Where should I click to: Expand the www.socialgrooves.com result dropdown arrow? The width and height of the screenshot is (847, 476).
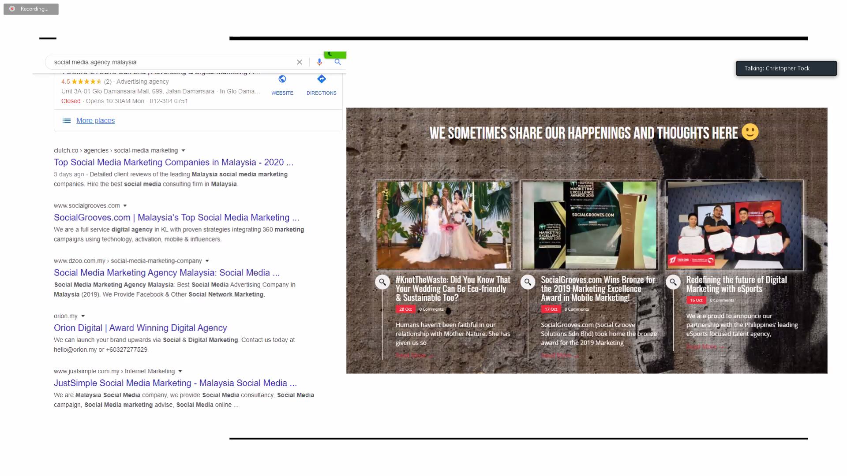pos(125,206)
